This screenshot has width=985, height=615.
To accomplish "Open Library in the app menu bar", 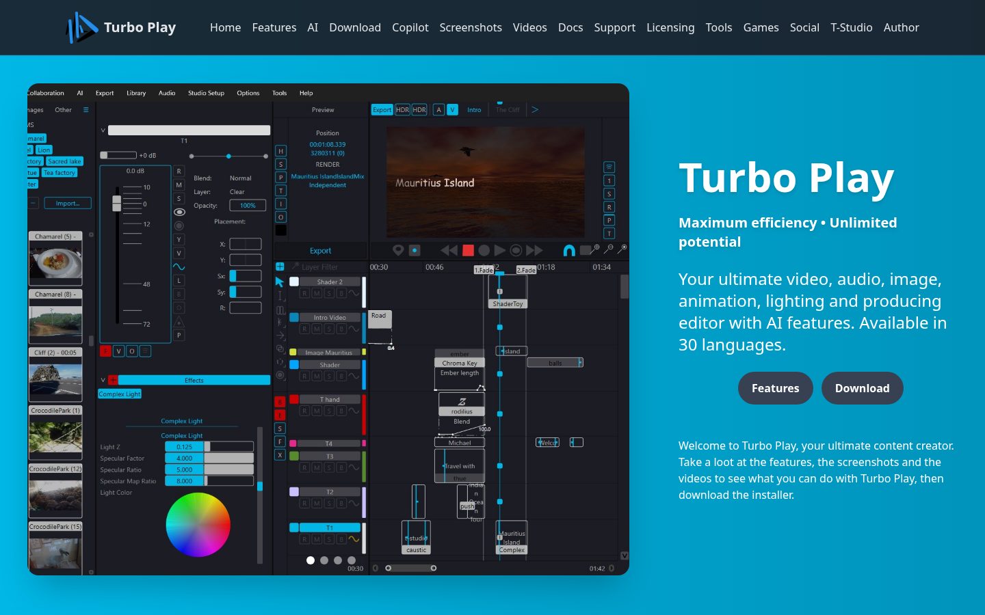I will [x=136, y=93].
